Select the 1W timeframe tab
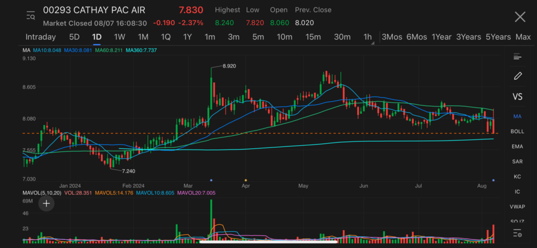This screenshot has height=248, width=537. coord(120,37)
